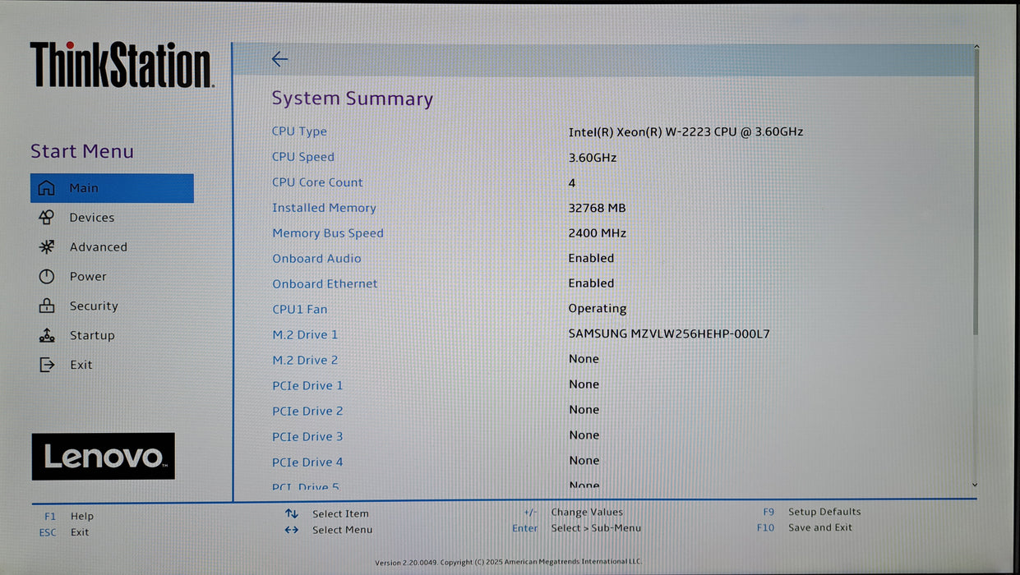1020x575 pixels.
Task: Click the core count value 4
Action: pos(572,182)
